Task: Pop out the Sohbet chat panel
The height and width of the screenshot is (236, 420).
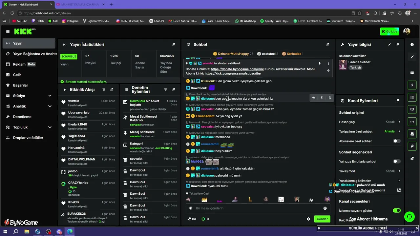Action: [x=327, y=45]
